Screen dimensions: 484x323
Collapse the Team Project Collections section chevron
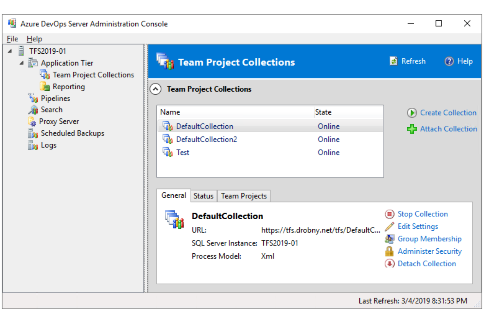pos(156,89)
